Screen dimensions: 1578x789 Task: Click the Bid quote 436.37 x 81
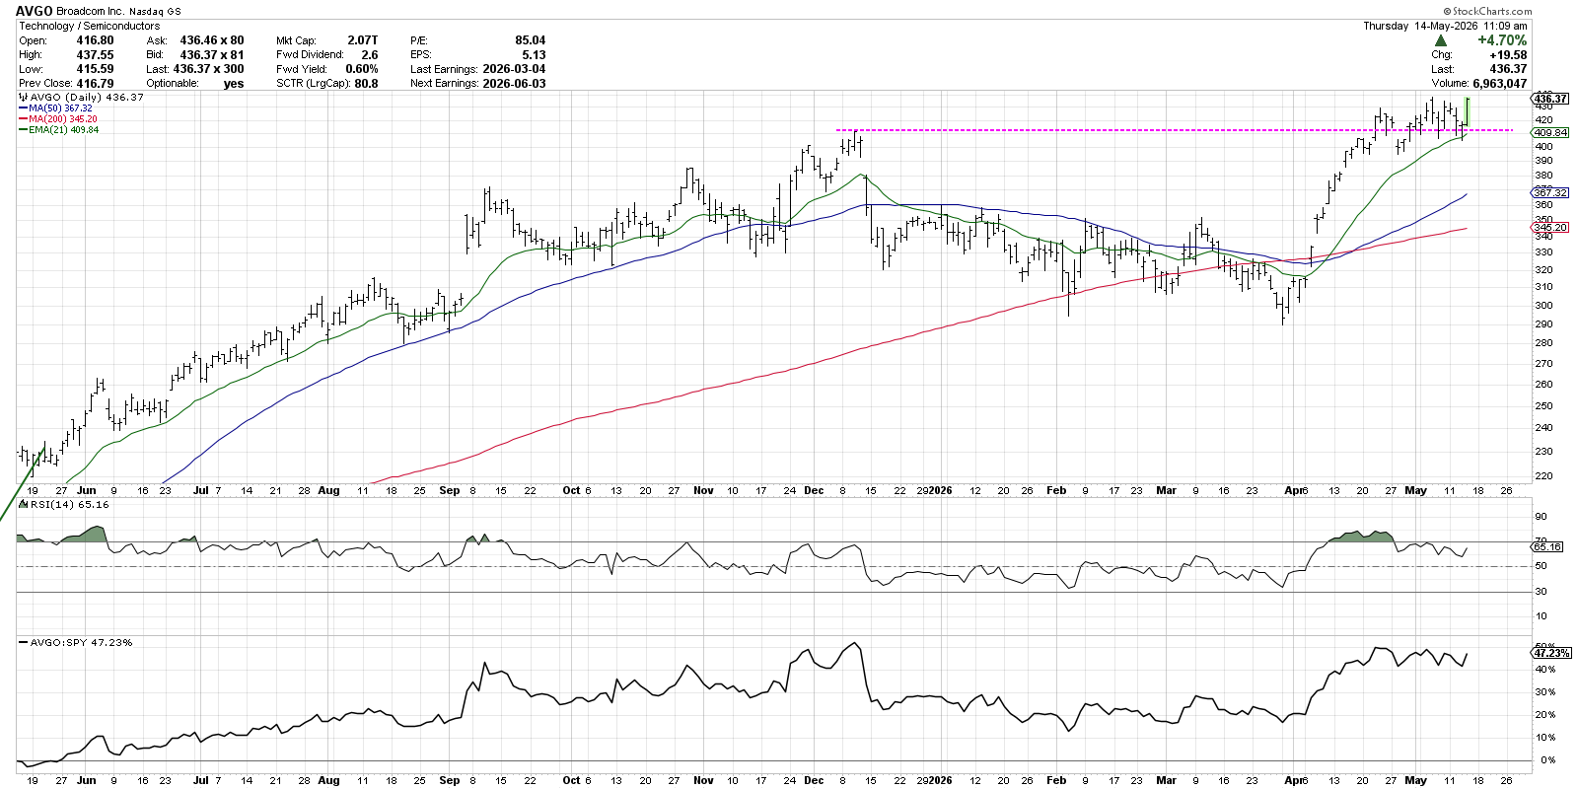point(212,55)
